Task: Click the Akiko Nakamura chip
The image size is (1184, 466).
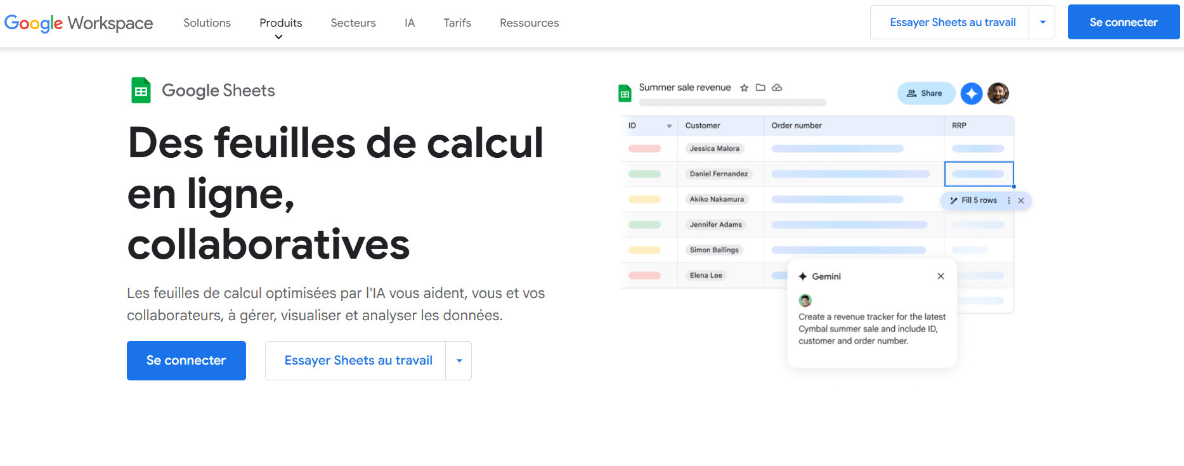Action: tap(717, 199)
